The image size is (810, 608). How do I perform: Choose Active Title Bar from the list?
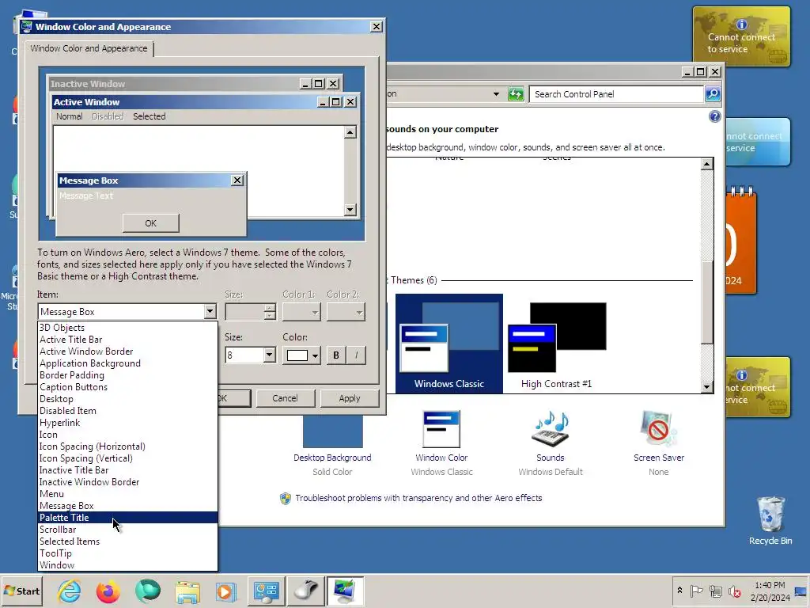click(127, 340)
